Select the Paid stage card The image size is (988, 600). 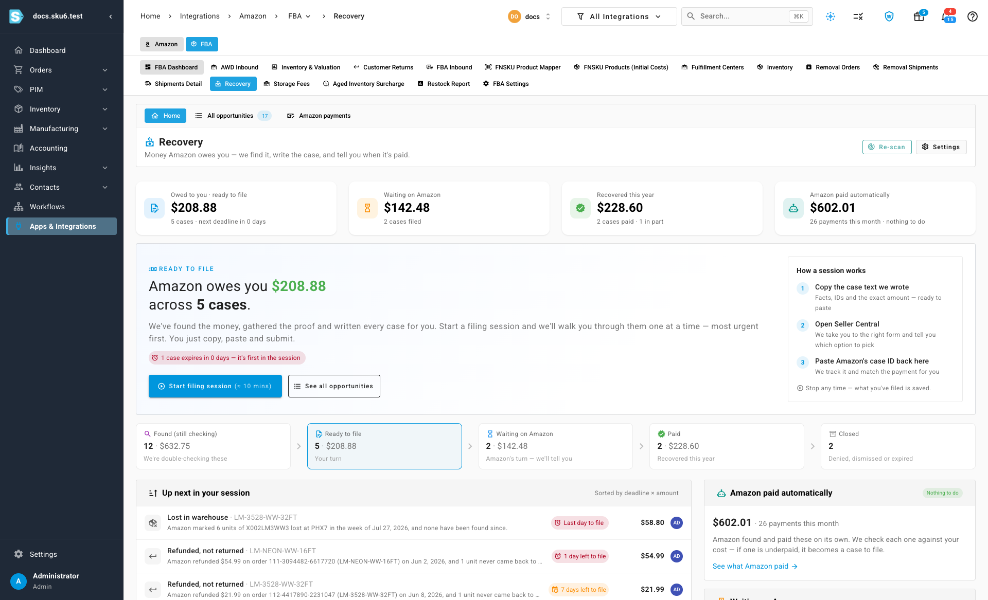(727, 446)
